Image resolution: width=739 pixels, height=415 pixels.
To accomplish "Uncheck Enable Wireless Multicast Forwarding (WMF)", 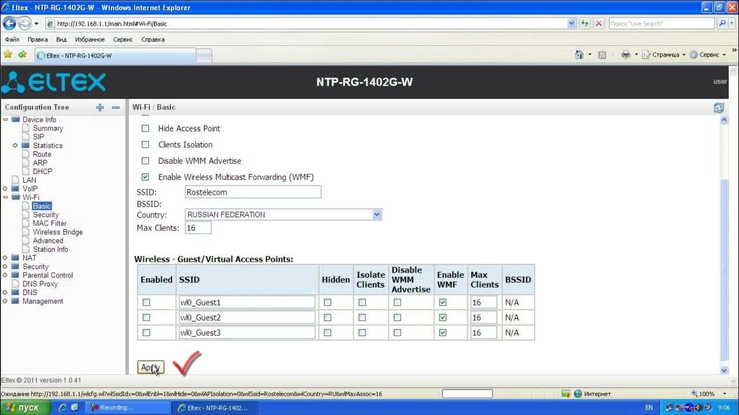I will click(145, 177).
